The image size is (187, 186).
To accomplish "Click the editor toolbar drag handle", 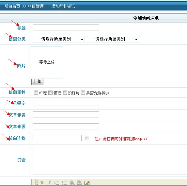I will 37,182.
